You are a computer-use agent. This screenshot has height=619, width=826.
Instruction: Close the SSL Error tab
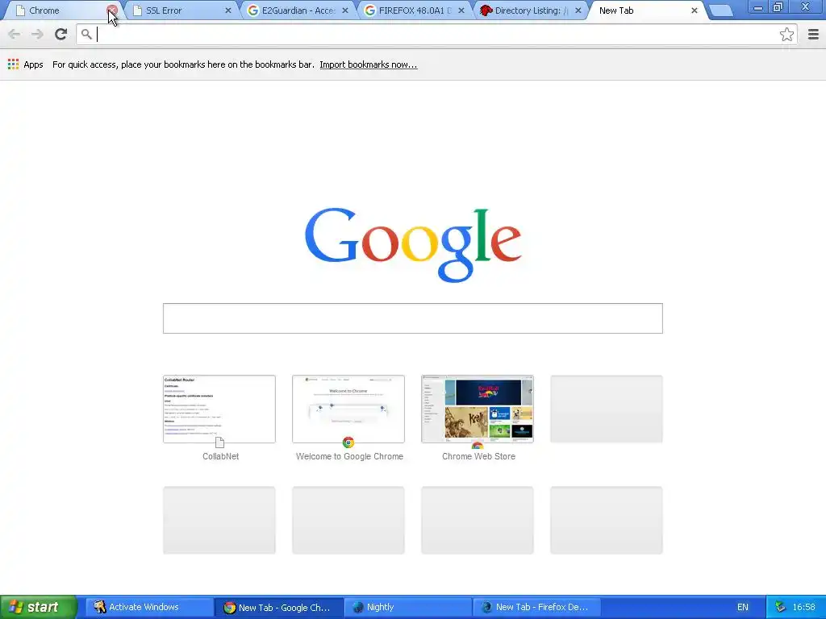tap(228, 10)
